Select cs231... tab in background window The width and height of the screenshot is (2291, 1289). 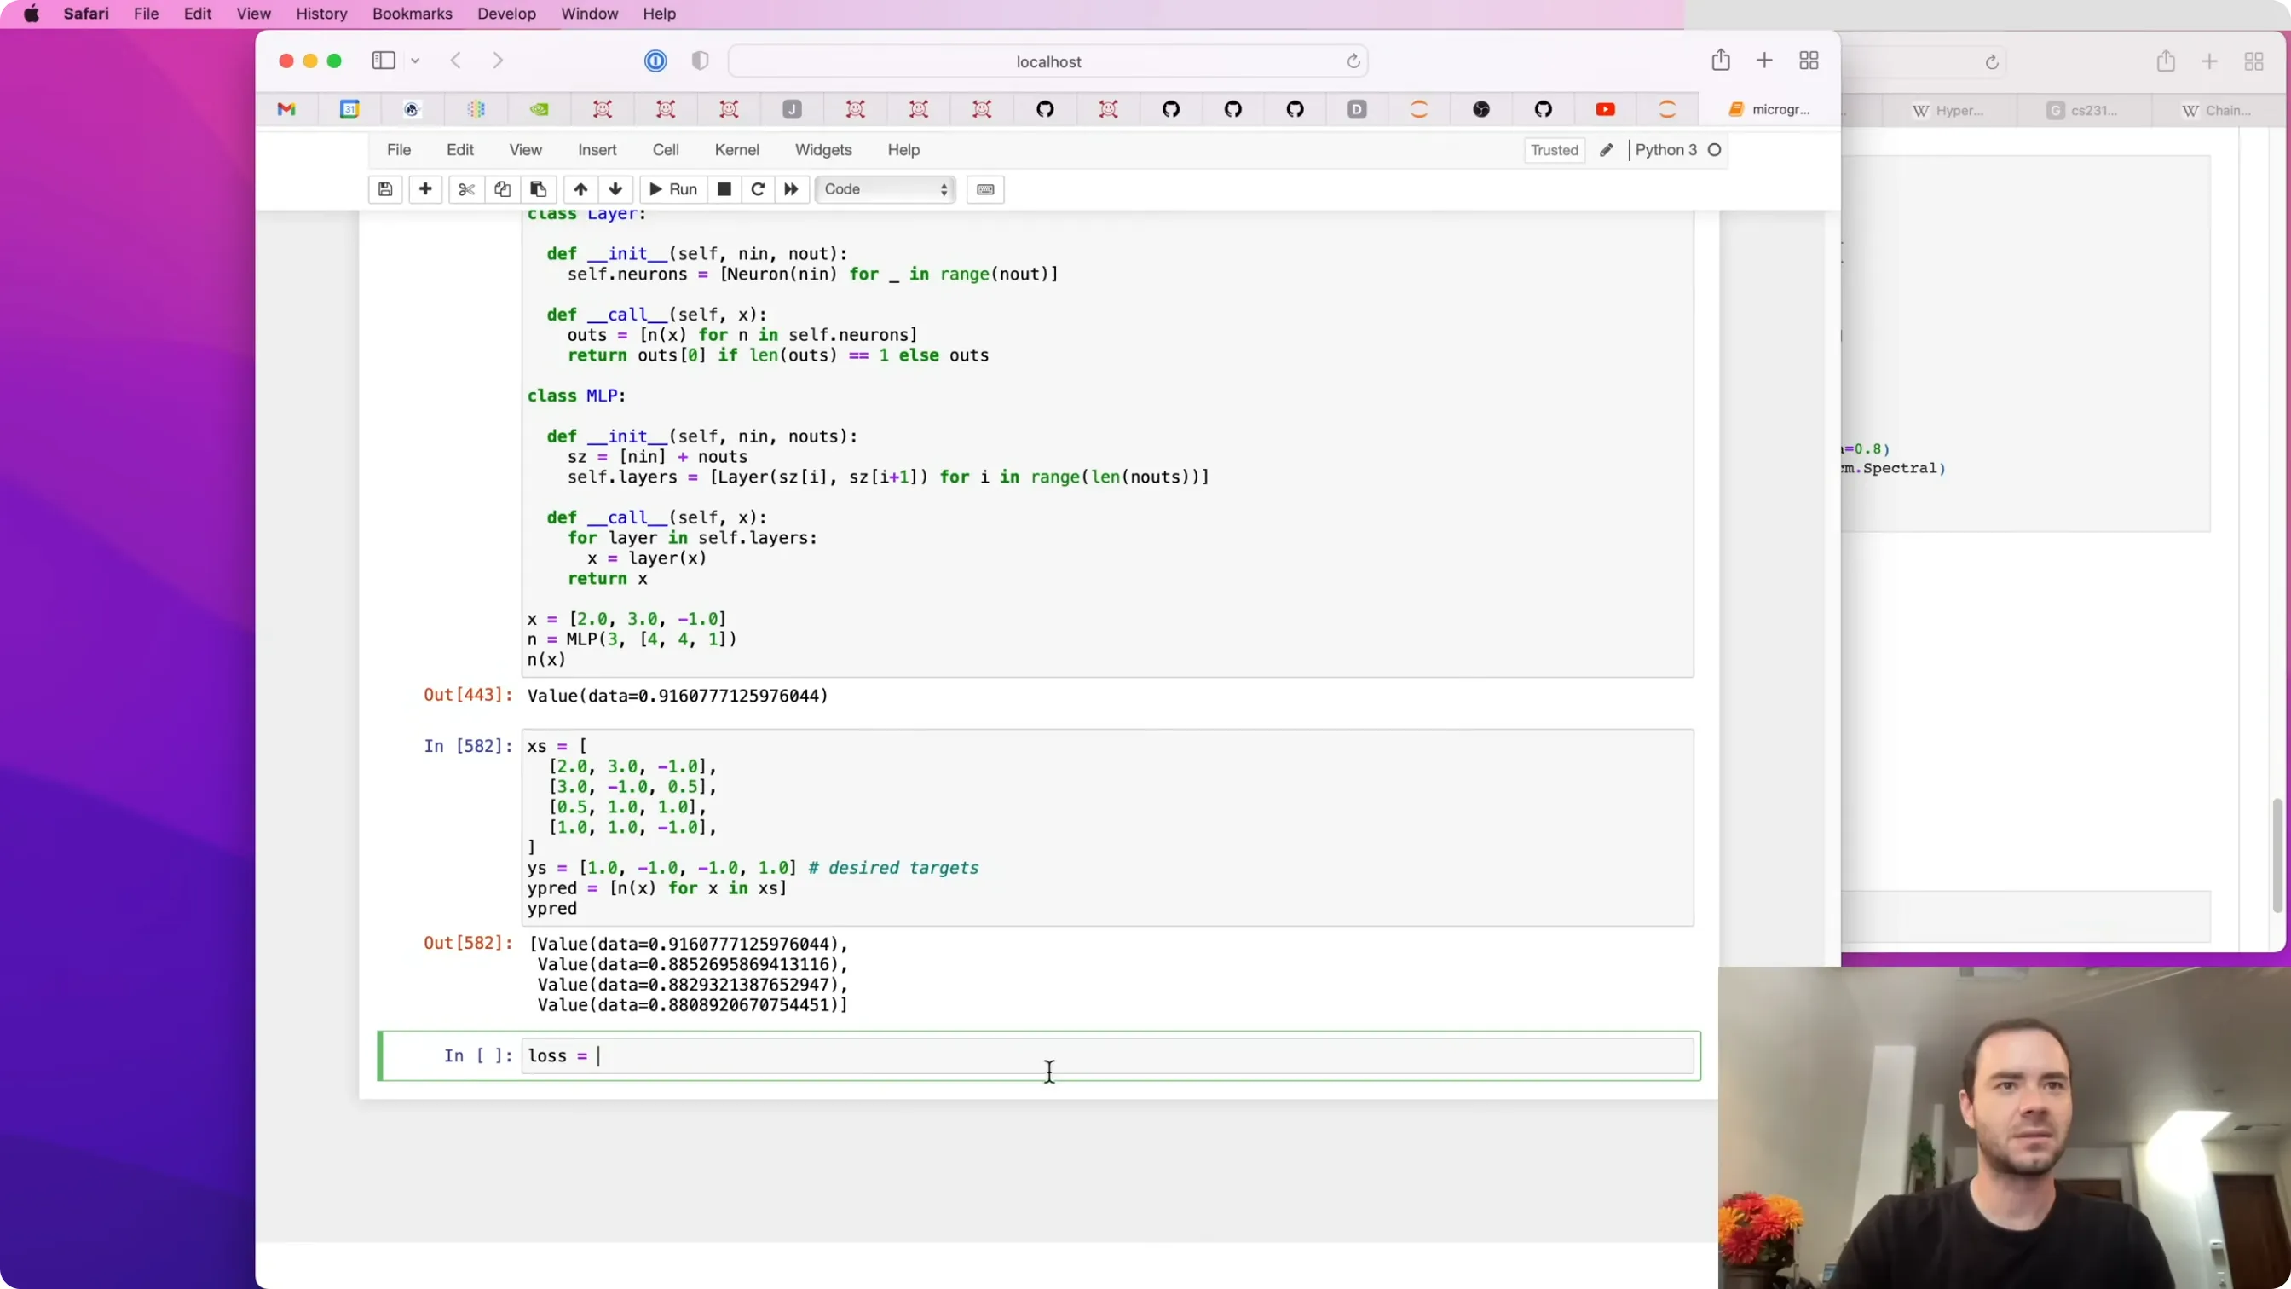coord(2083,110)
